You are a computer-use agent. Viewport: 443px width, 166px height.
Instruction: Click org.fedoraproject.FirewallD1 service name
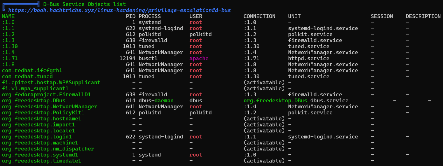[x=46, y=94]
